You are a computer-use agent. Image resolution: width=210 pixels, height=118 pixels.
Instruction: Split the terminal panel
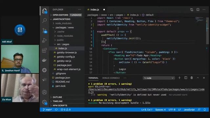point(186,78)
